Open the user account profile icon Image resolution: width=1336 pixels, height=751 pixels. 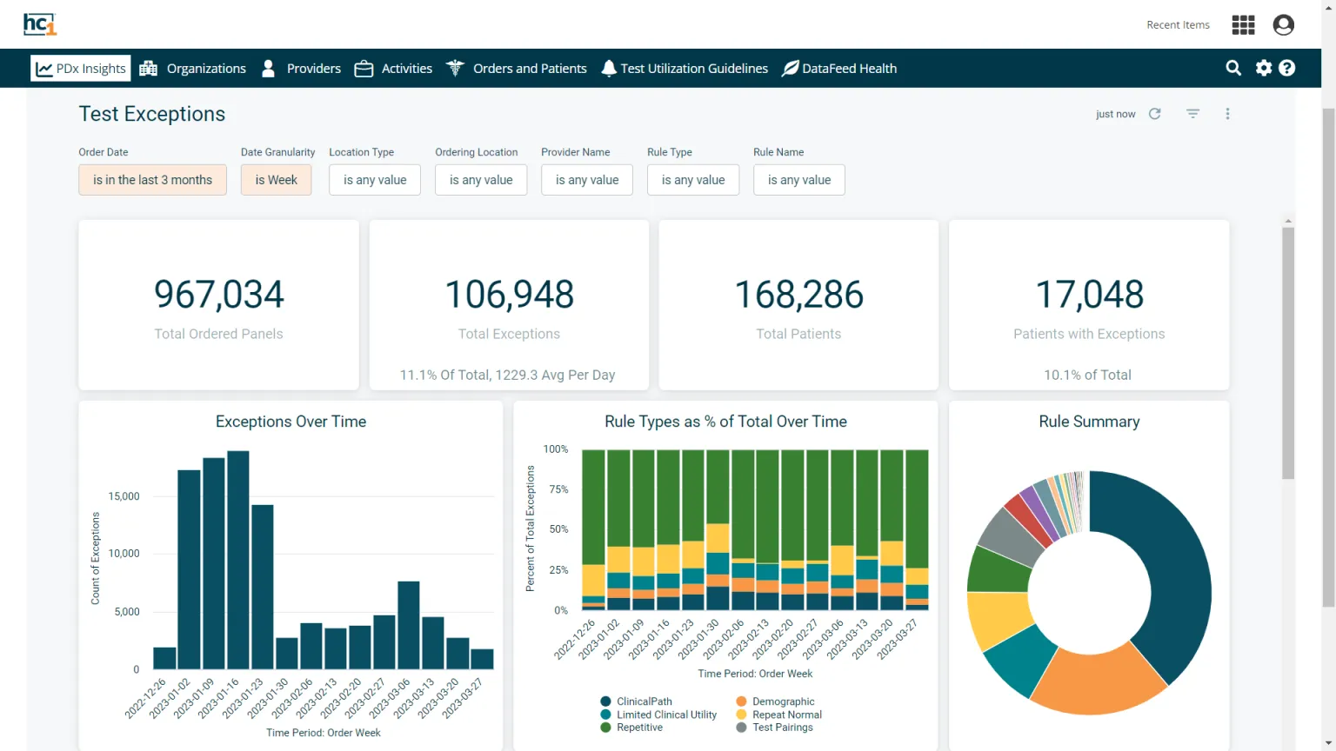[x=1283, y=25]
